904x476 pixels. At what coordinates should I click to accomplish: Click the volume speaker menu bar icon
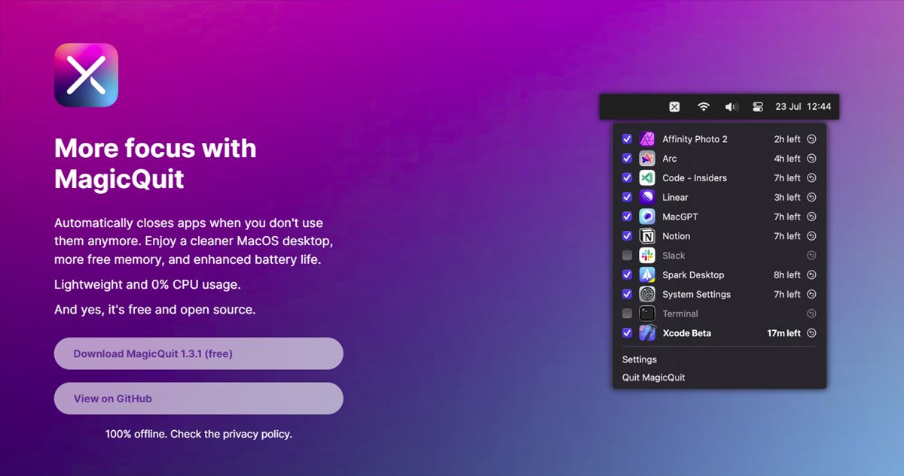click(731, 107)
